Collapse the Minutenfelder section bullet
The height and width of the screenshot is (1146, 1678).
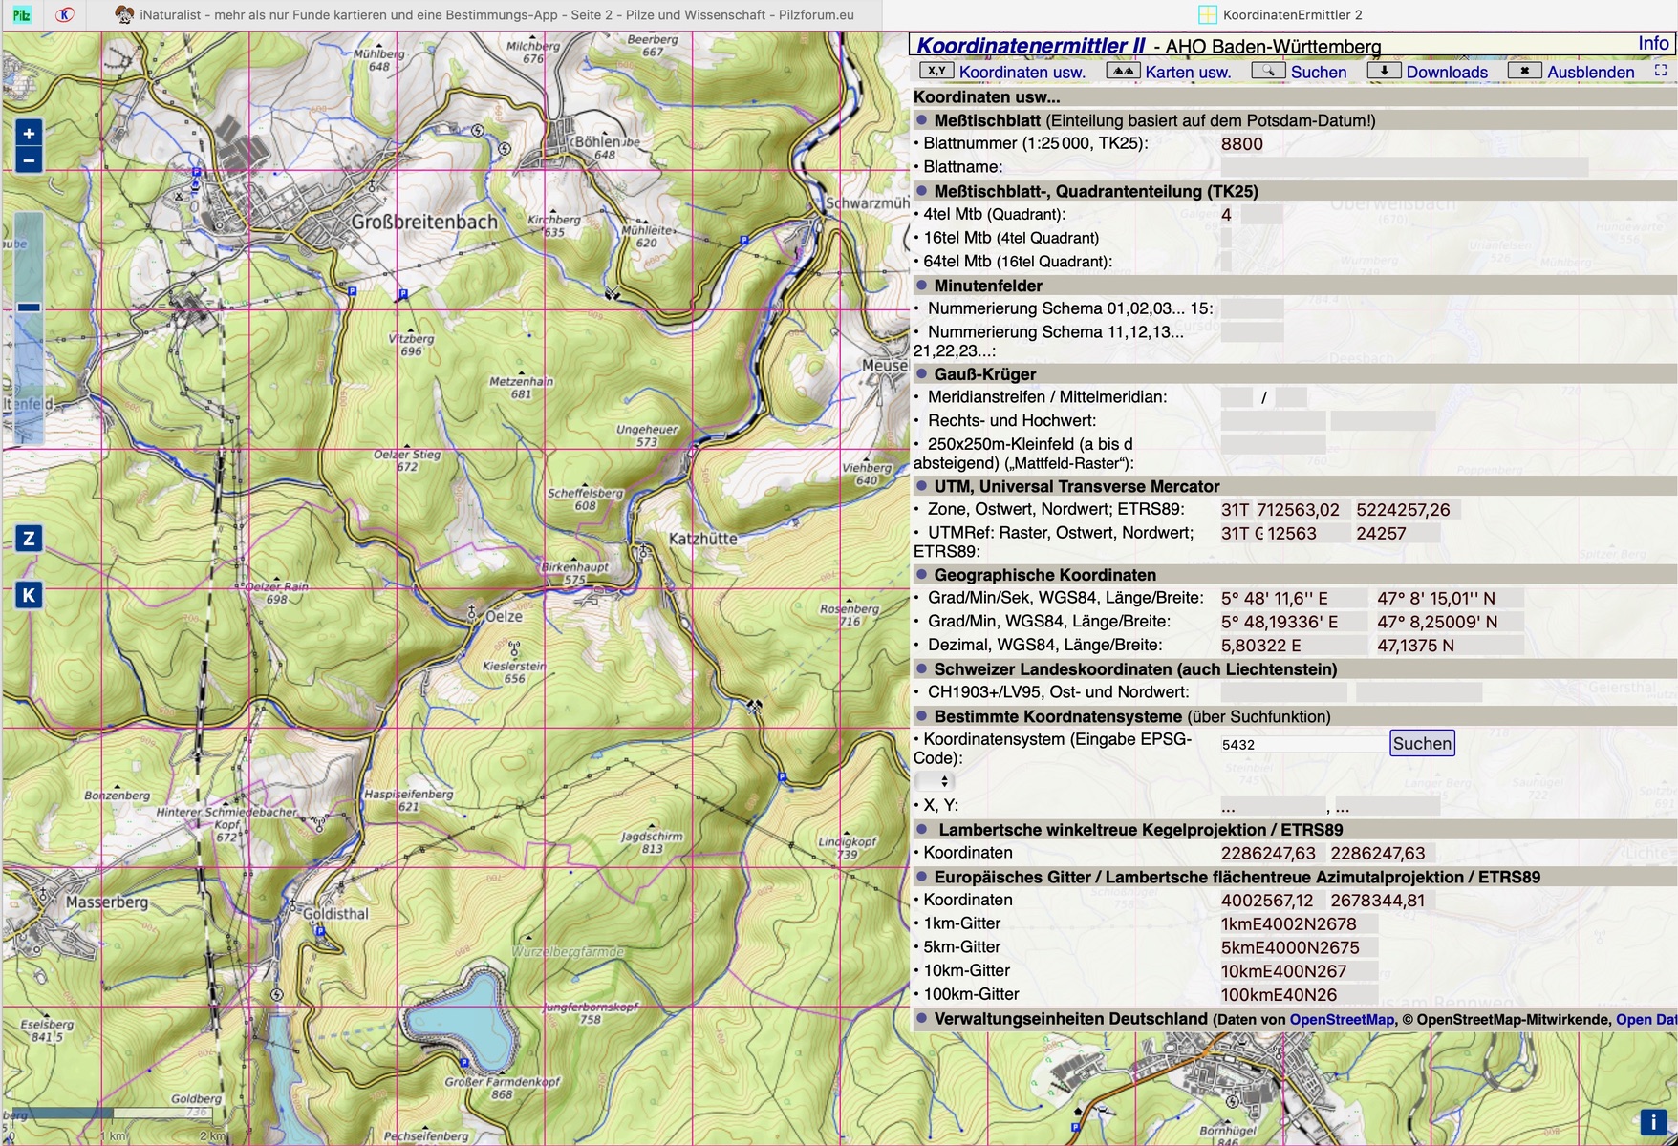click(922, 286)
